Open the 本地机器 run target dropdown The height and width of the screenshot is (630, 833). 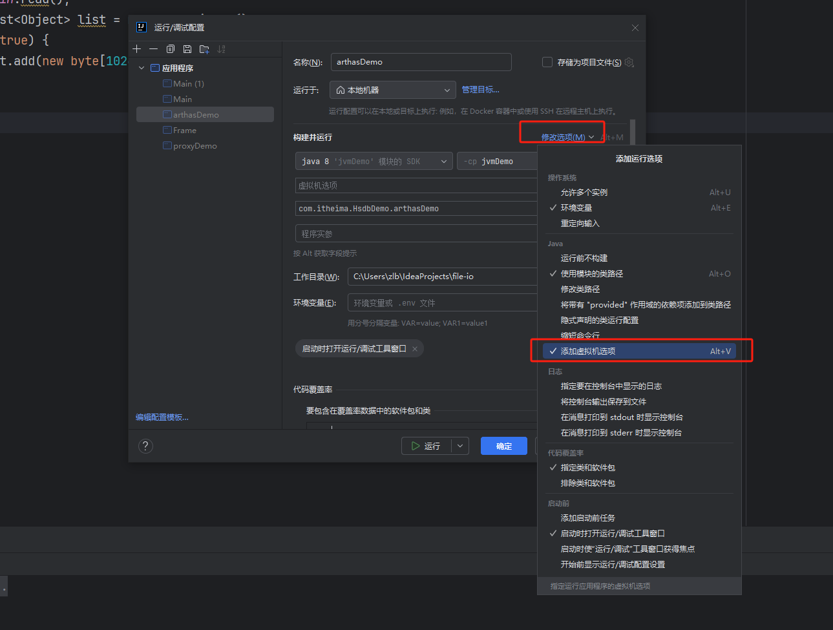point(393,90)
